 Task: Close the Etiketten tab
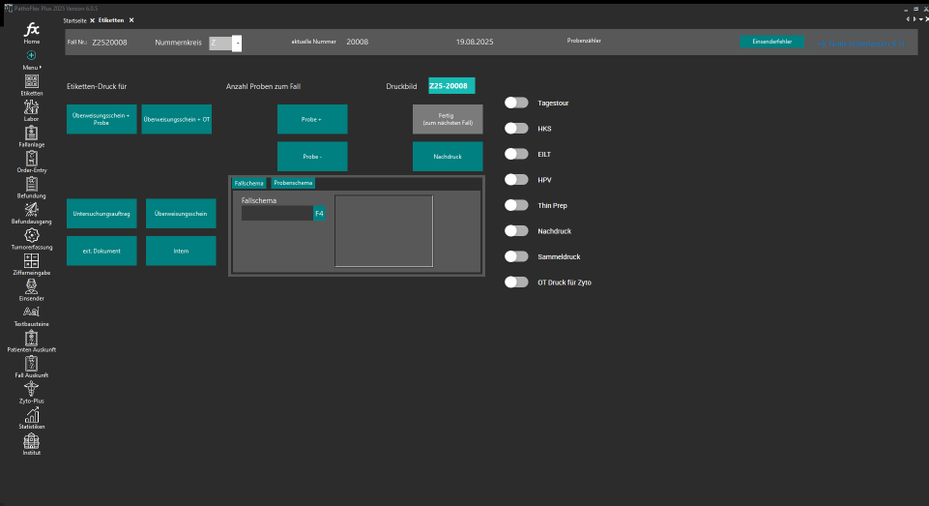click(x=131, y=20)
